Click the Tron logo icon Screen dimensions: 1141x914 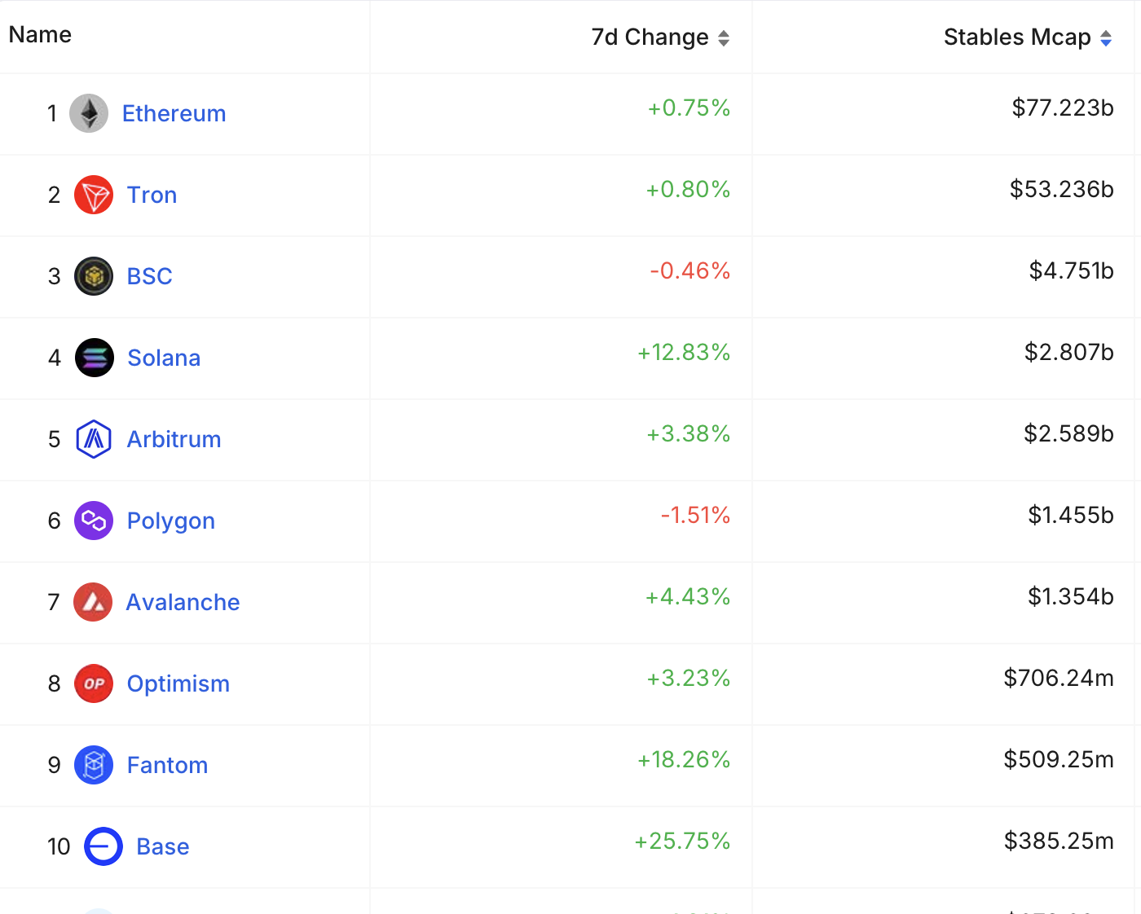click(94, 195)
